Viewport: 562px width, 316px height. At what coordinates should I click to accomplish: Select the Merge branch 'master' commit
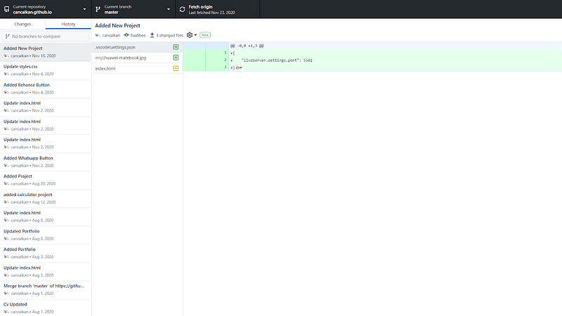(46, 289)
